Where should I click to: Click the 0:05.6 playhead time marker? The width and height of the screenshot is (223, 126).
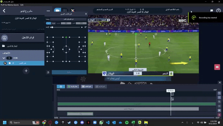coord(170,90)
